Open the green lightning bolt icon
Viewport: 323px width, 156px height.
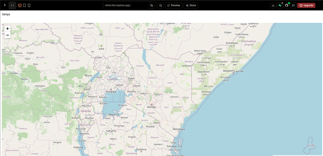pos(280,5)
